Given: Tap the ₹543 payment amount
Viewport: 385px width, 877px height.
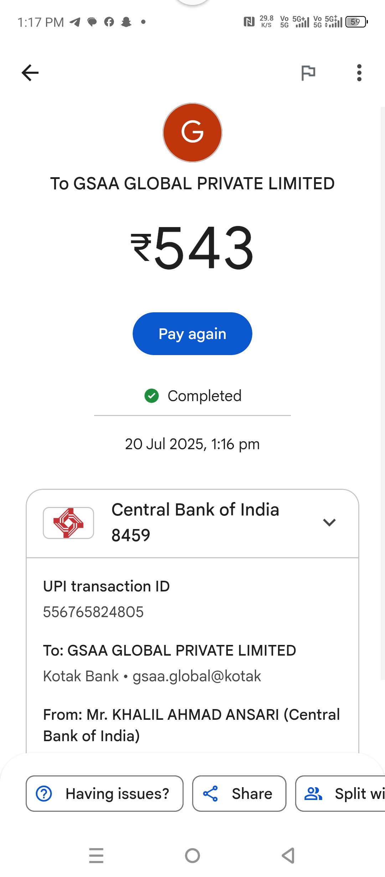Looking at the screenshot, I should (192, 247).
